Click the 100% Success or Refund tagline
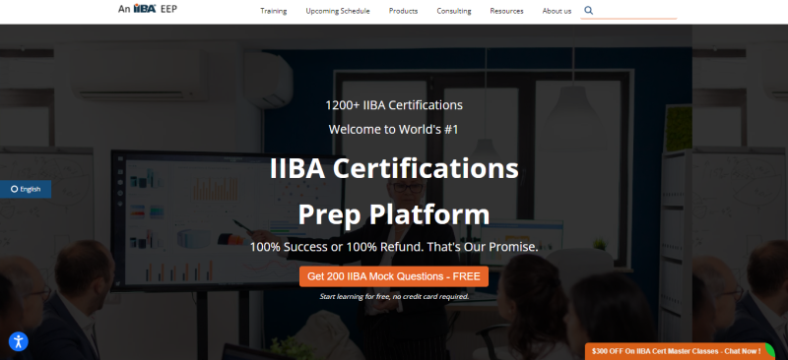788x360 pixels. tap(394, 247)
